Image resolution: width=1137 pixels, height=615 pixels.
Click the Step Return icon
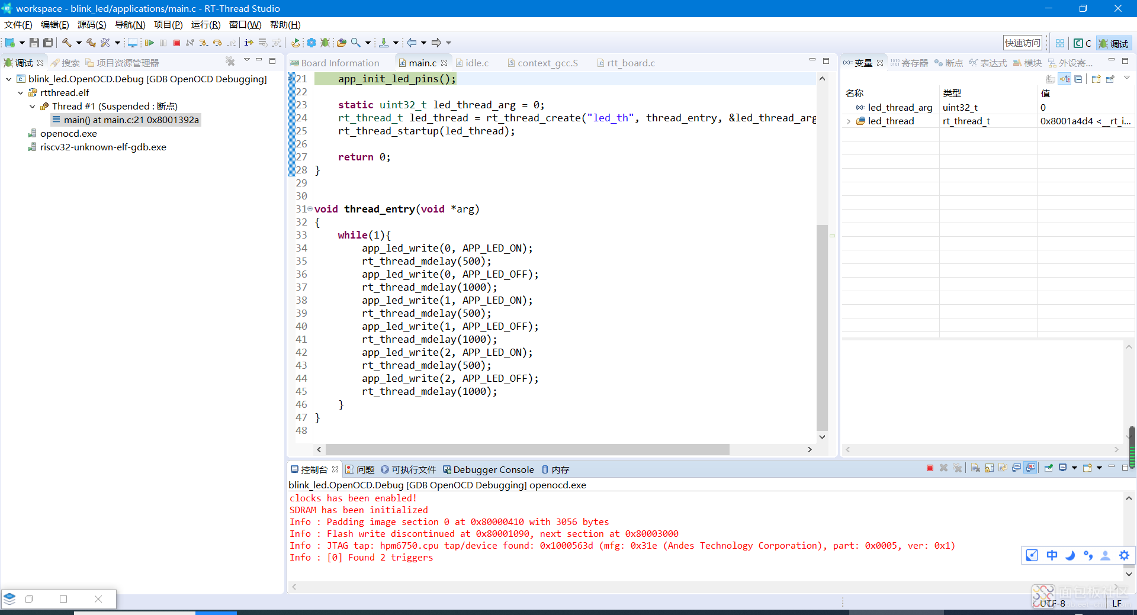pyautogui.click(x=232, y=43)
